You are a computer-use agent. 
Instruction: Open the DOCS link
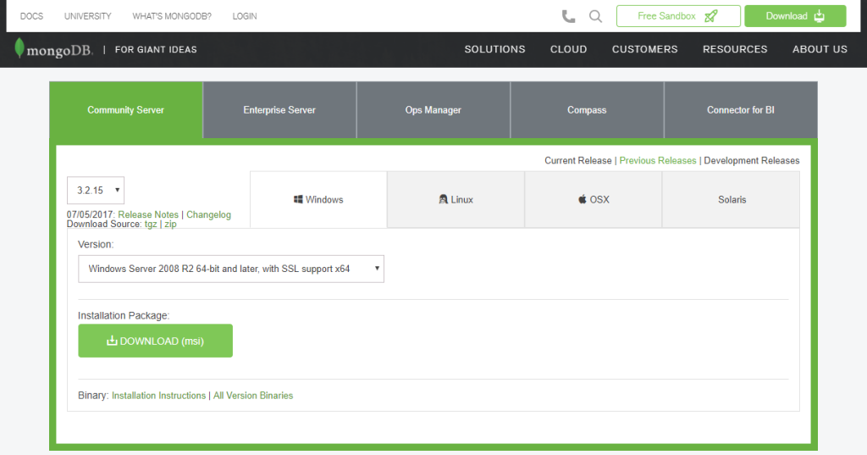click(x=31, y=16)
